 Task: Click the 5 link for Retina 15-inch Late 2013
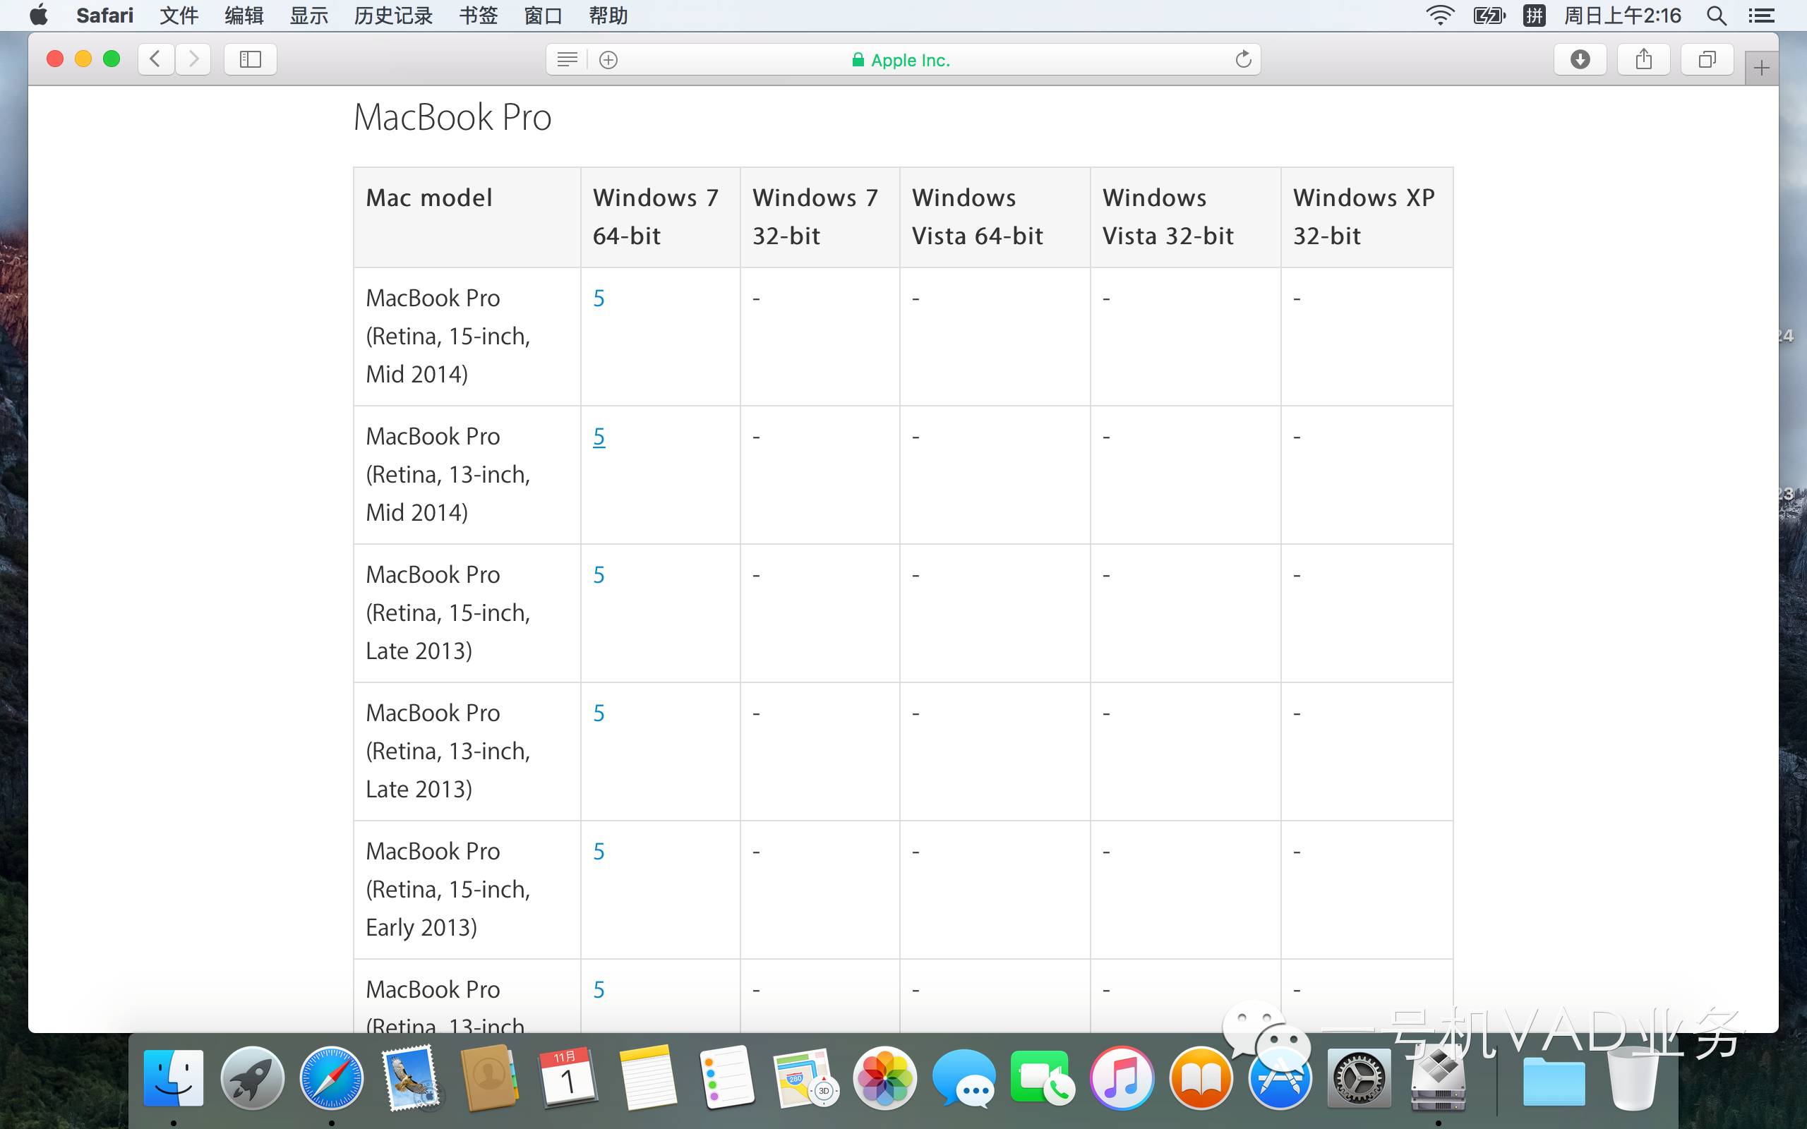(x=599, y=575)
